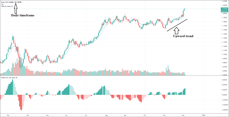The height and width of the screenshot is (117, 229).
Task: Click the Mar label on the time axis
Action: point(8,115)
